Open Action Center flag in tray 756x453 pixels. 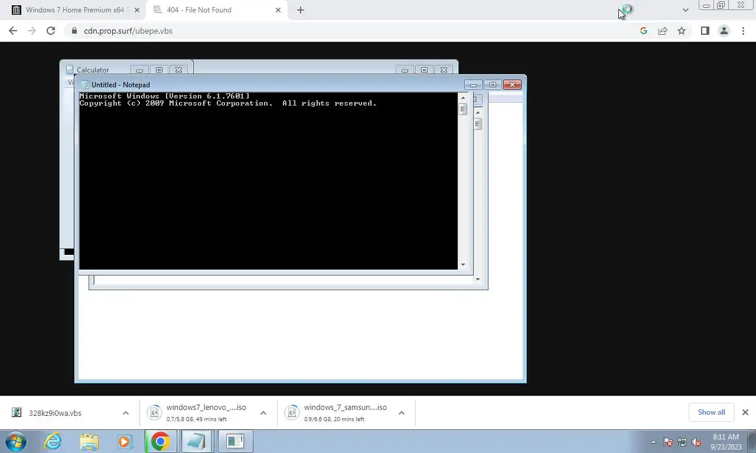coord(668,442)
